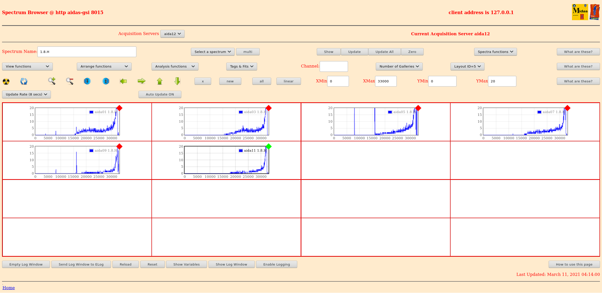Screen dimensions: 602x293
Task: Click the zoom out magnifier icon
Action: 70,81
